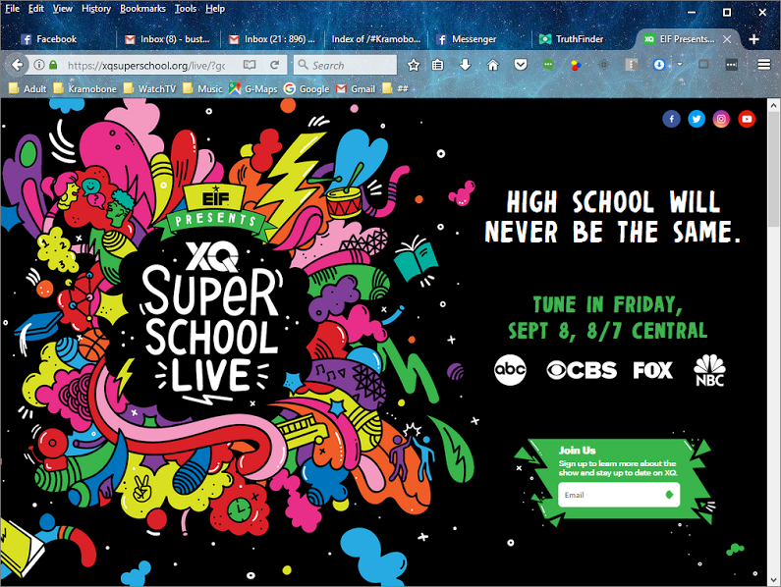The image size is (781, 587).
Task: Click the NBC peacock logo
Action: (709, 370)
